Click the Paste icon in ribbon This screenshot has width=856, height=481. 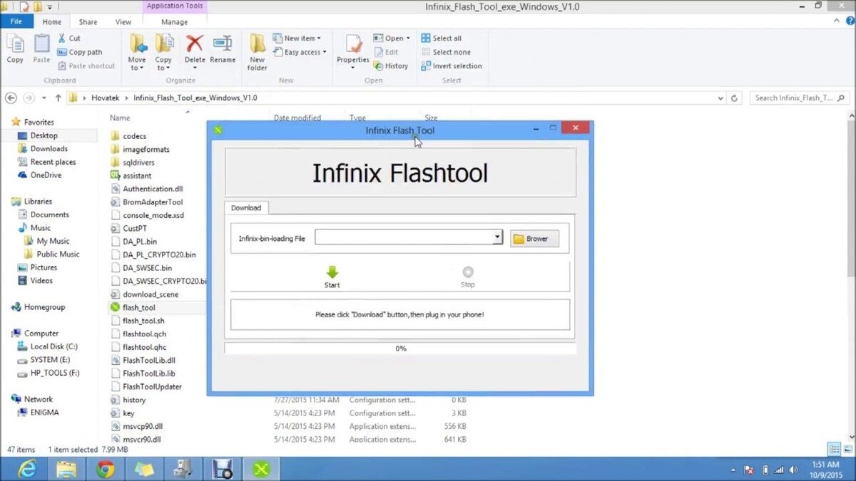(42, 49)
